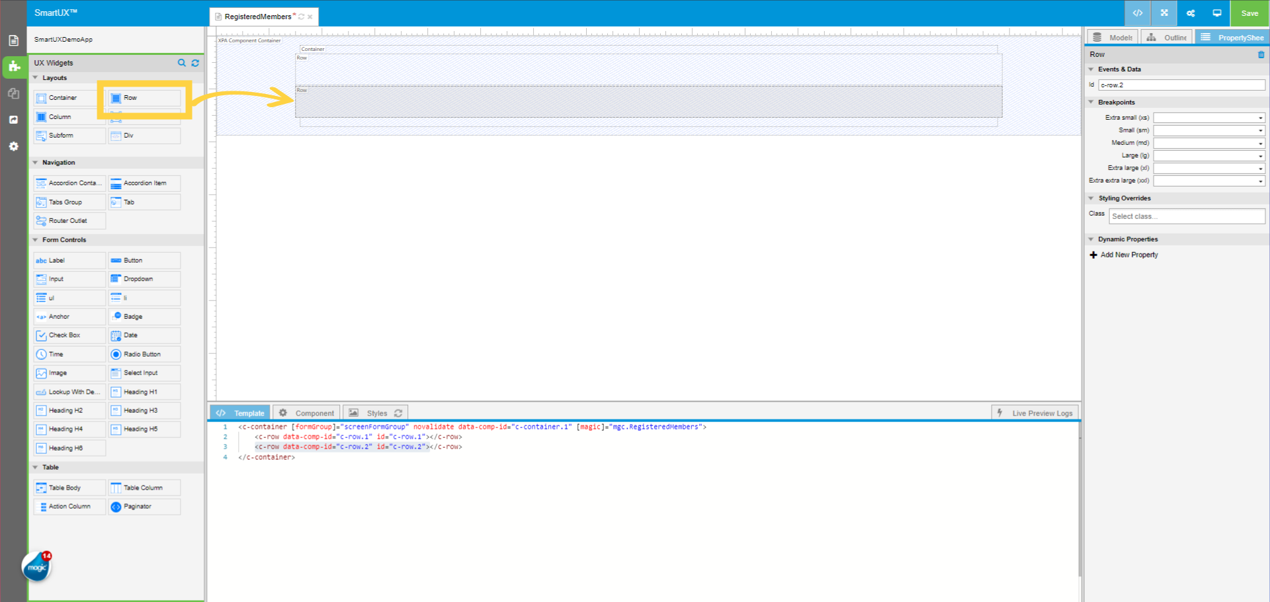The height and width of the screenshot is (602, 1270).
Task: Pick the Label form control
Action: click(x=69, y=261)
